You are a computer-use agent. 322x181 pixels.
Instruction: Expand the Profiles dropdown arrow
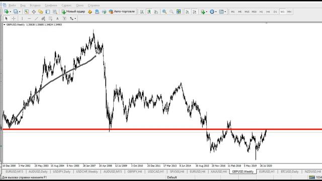[20, 12]
